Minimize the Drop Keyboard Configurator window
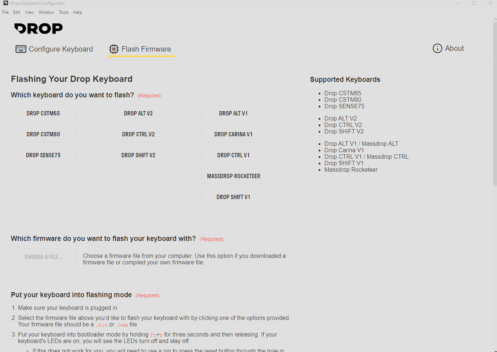Viewport: 497px width, 352px height. click(458, 3)
